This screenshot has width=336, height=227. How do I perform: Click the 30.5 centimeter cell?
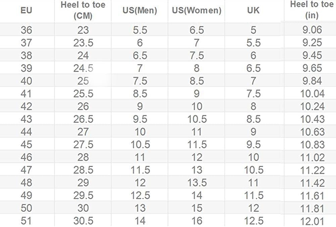coord(83,221)
